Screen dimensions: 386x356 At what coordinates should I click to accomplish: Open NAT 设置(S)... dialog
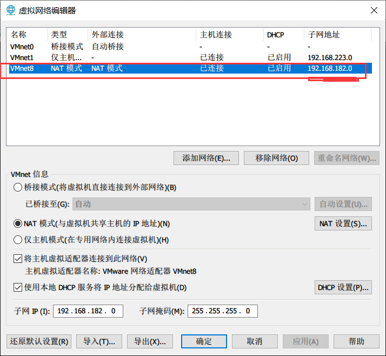[343, 223]
